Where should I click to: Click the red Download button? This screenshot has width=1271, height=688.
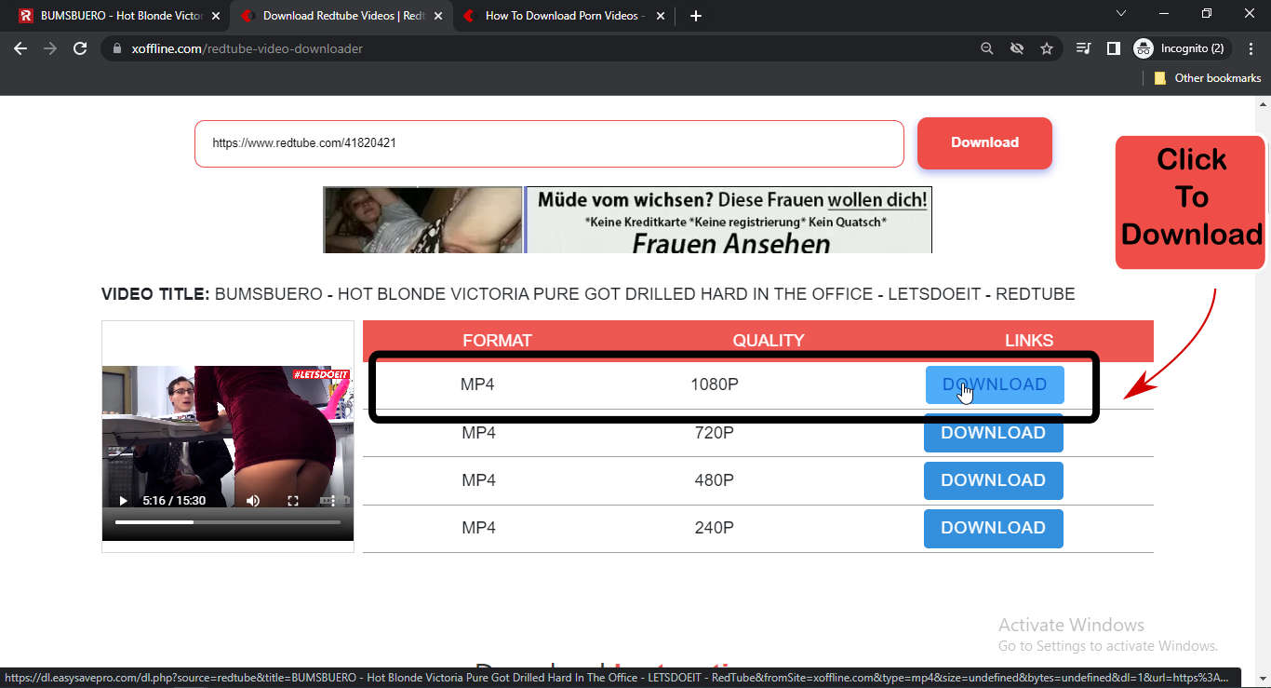click(x=984, y=142)
